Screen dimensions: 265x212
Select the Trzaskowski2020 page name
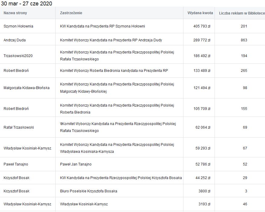18,56
